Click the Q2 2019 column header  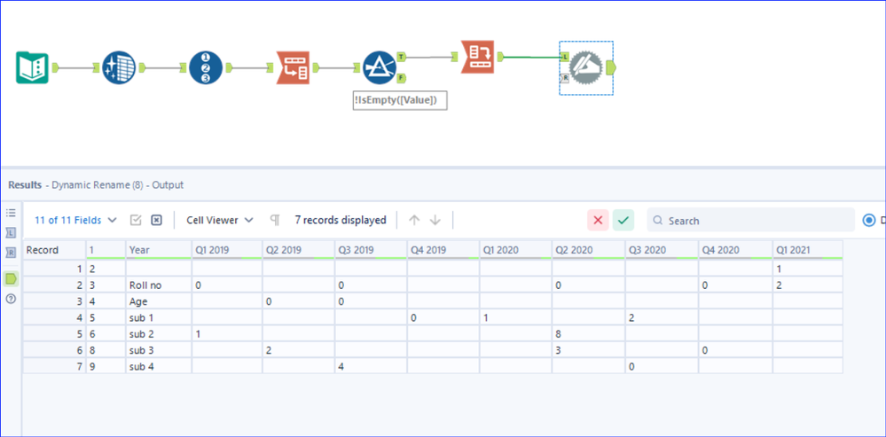click(x=299, y=250)
